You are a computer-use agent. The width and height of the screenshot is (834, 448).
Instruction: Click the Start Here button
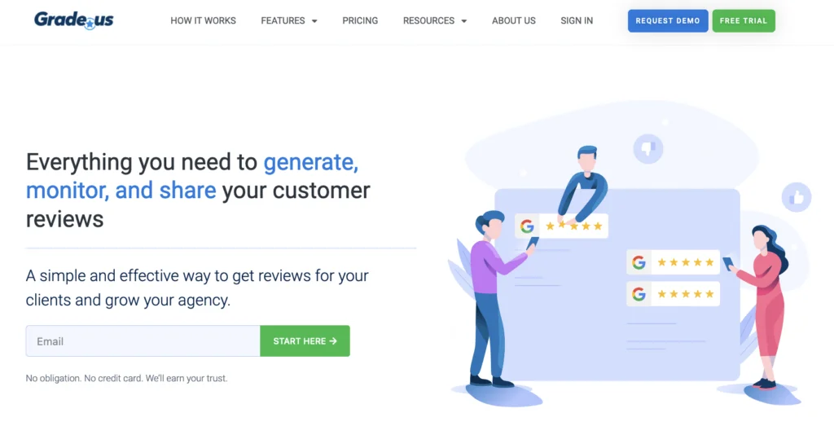click(x=305, y=341)
